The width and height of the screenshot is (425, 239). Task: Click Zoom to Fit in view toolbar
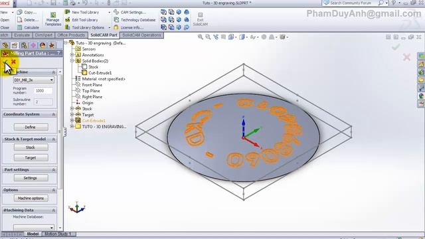tap(201, 37)
